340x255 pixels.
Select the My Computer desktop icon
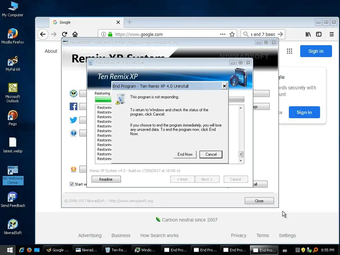(13, 9)
